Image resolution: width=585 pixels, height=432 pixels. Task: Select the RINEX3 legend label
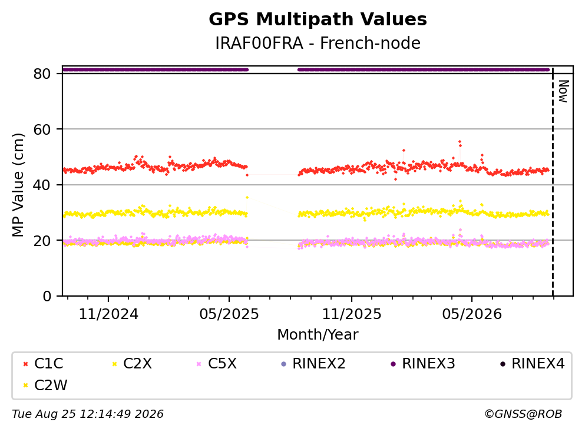[x=429, y=363]
